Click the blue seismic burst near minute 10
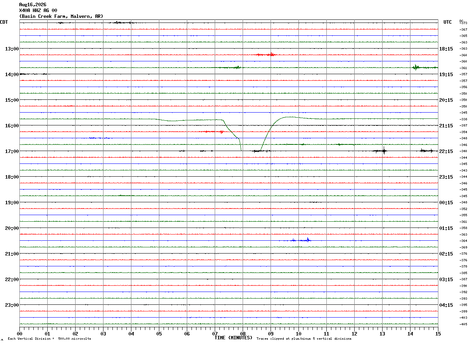 [x=298, y=240]
